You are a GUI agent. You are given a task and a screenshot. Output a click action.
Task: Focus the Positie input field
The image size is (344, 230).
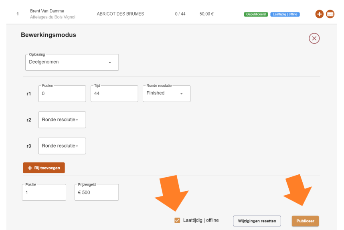pos(44,192)
